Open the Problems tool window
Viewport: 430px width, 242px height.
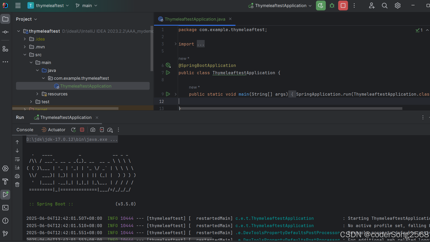tap(5, 221)
